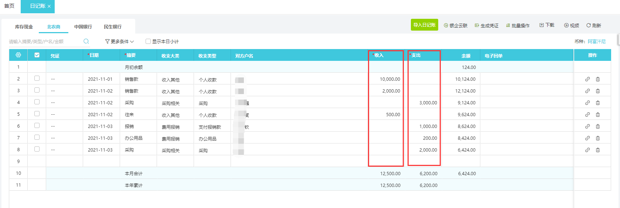Switch to 中国银行 account tab

(x=83, y=27)
